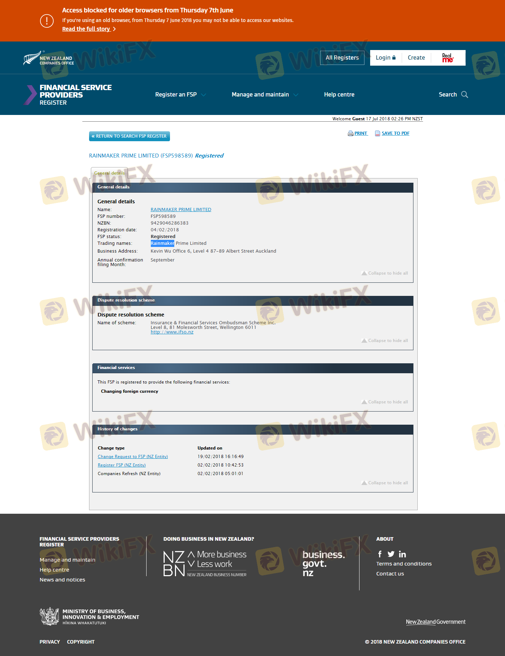Click the SAVE TO PDF link
The image size is (505, 656).
pos(396,133)
